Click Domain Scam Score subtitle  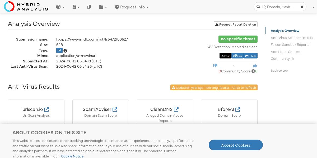point(101,115)
